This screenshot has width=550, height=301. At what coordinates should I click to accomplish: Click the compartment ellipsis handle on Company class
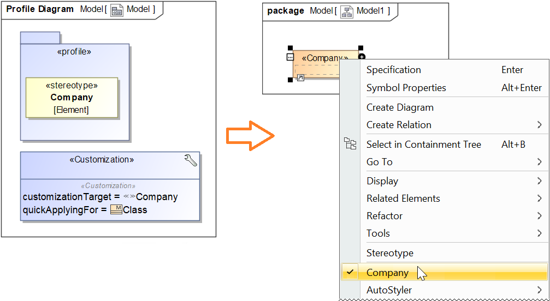[290, 57]
